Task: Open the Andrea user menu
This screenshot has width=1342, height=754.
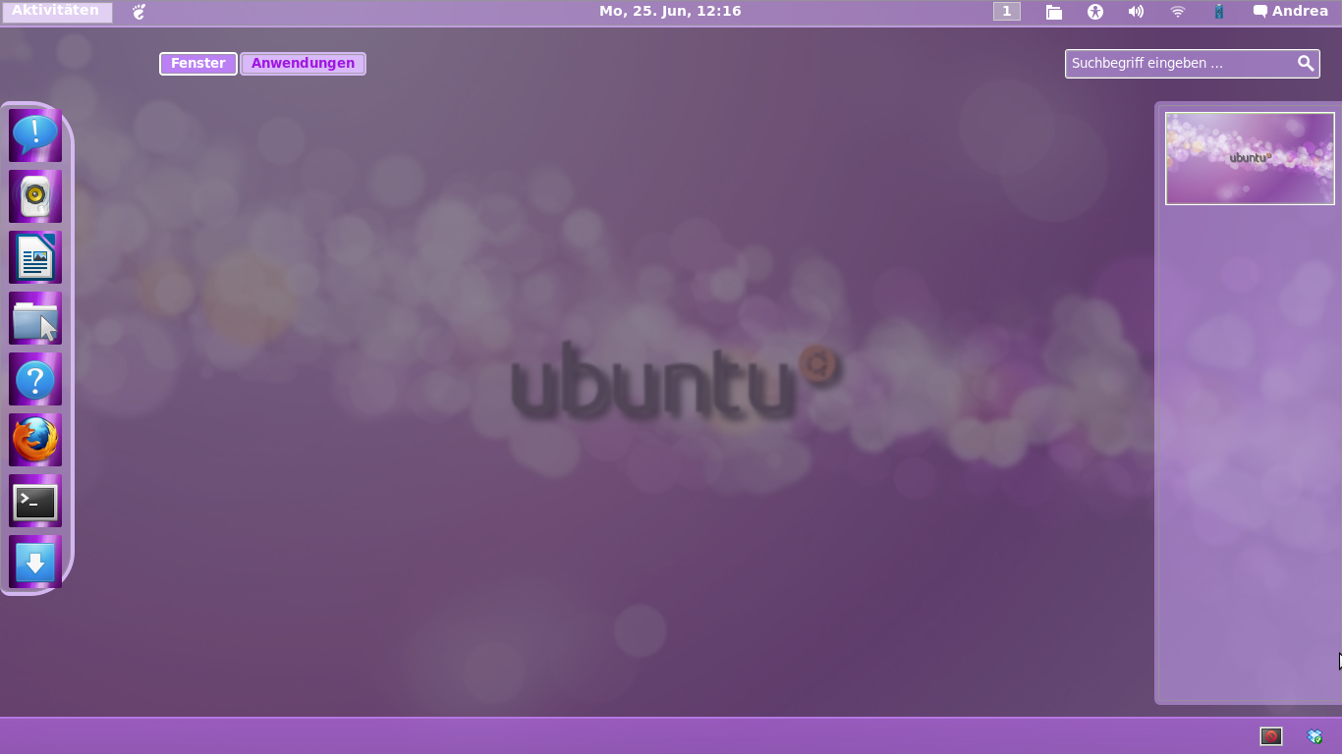Action: point(1291,12)
